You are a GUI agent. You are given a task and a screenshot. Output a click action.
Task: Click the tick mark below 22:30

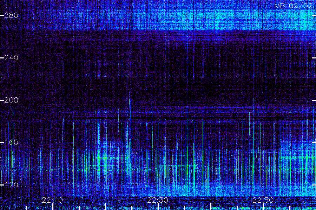(x=158, y=206)
